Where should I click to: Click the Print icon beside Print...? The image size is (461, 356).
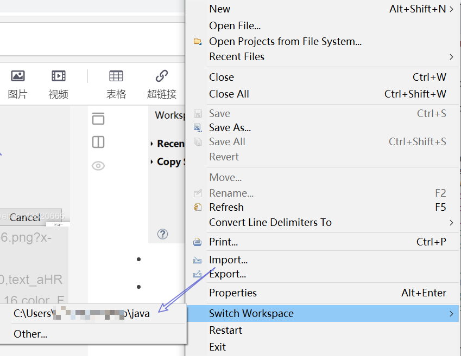198,242
